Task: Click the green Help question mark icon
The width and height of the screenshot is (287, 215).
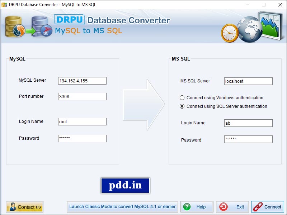Action: [187, 207]
